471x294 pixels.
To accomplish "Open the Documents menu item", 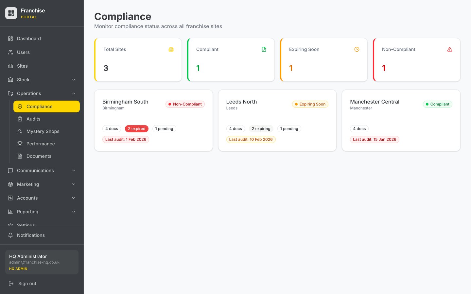I will (46, 156).
